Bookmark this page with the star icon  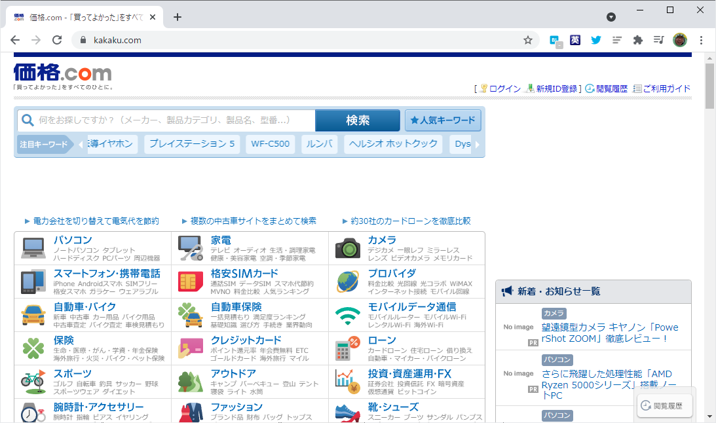point(528,40)
